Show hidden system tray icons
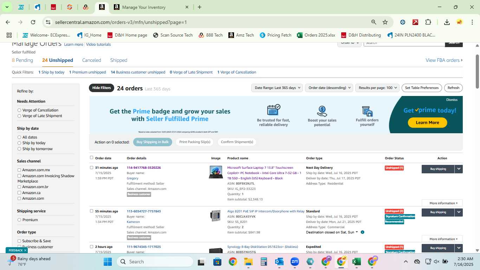 [406, 262]
